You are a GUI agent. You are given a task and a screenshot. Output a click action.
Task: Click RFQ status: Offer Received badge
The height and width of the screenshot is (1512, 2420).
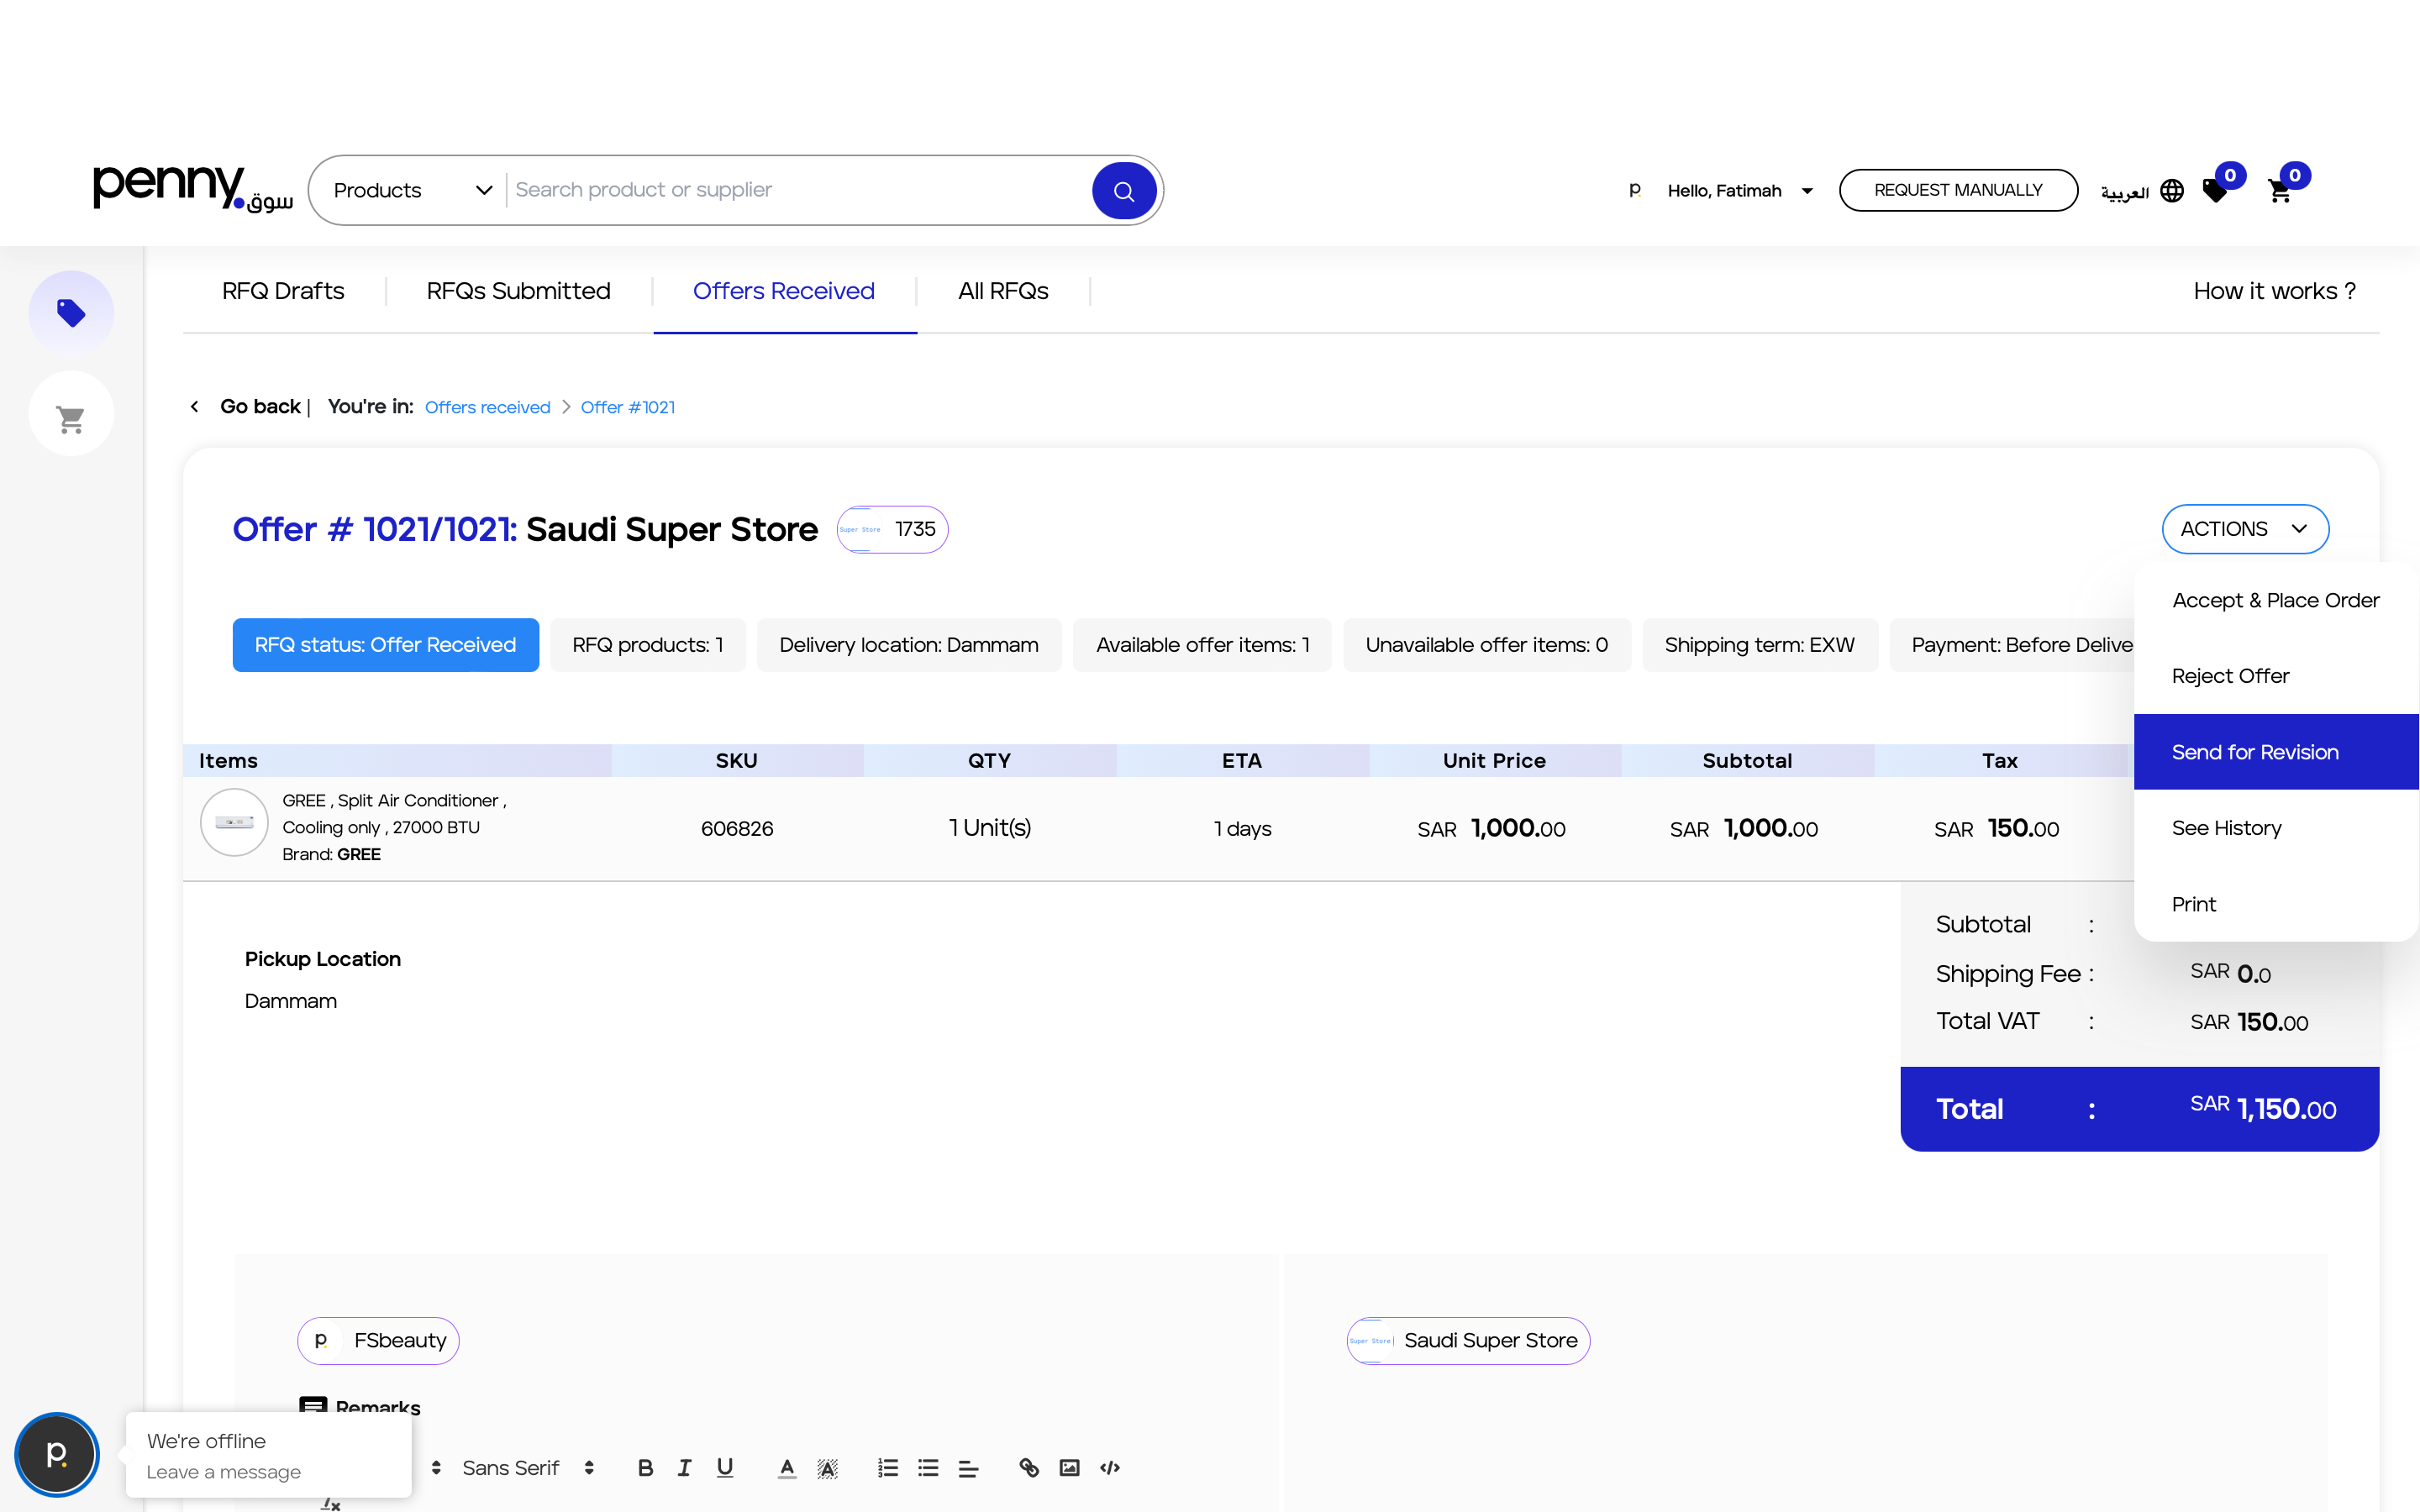(386, 645)
